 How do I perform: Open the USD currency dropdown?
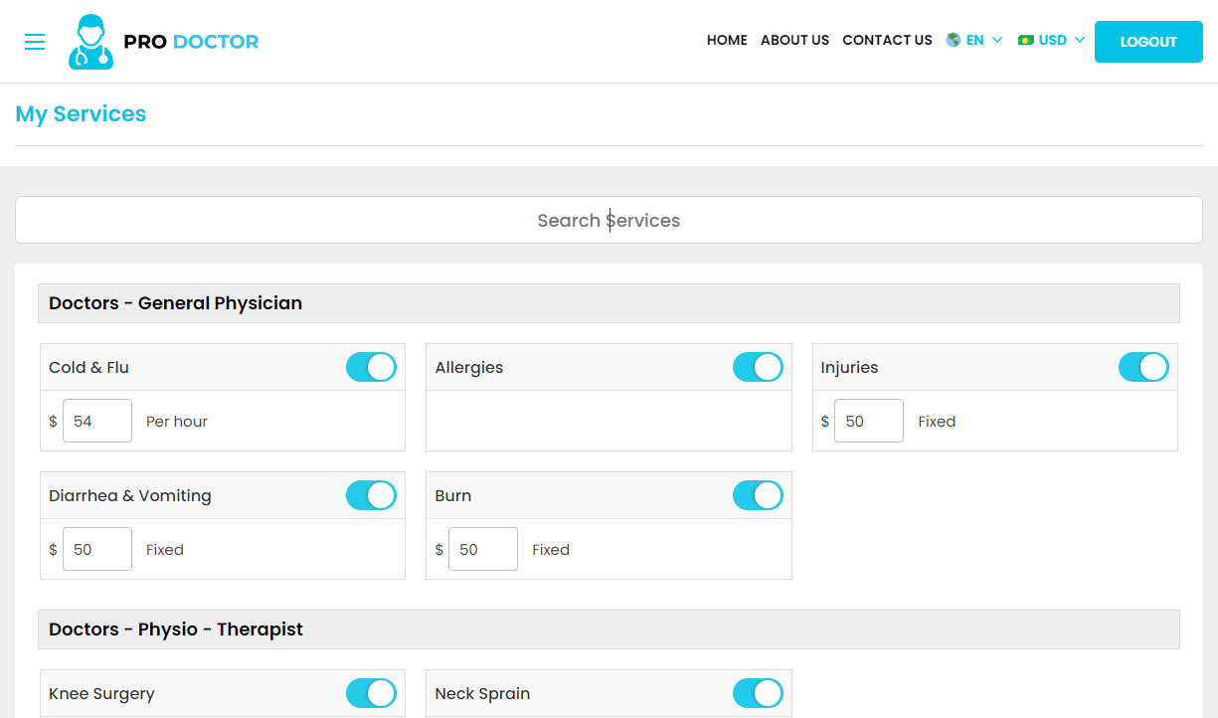[1061, 40]
